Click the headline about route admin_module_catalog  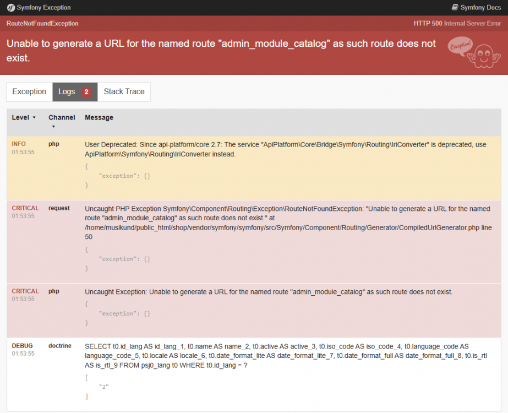[219, 50]
